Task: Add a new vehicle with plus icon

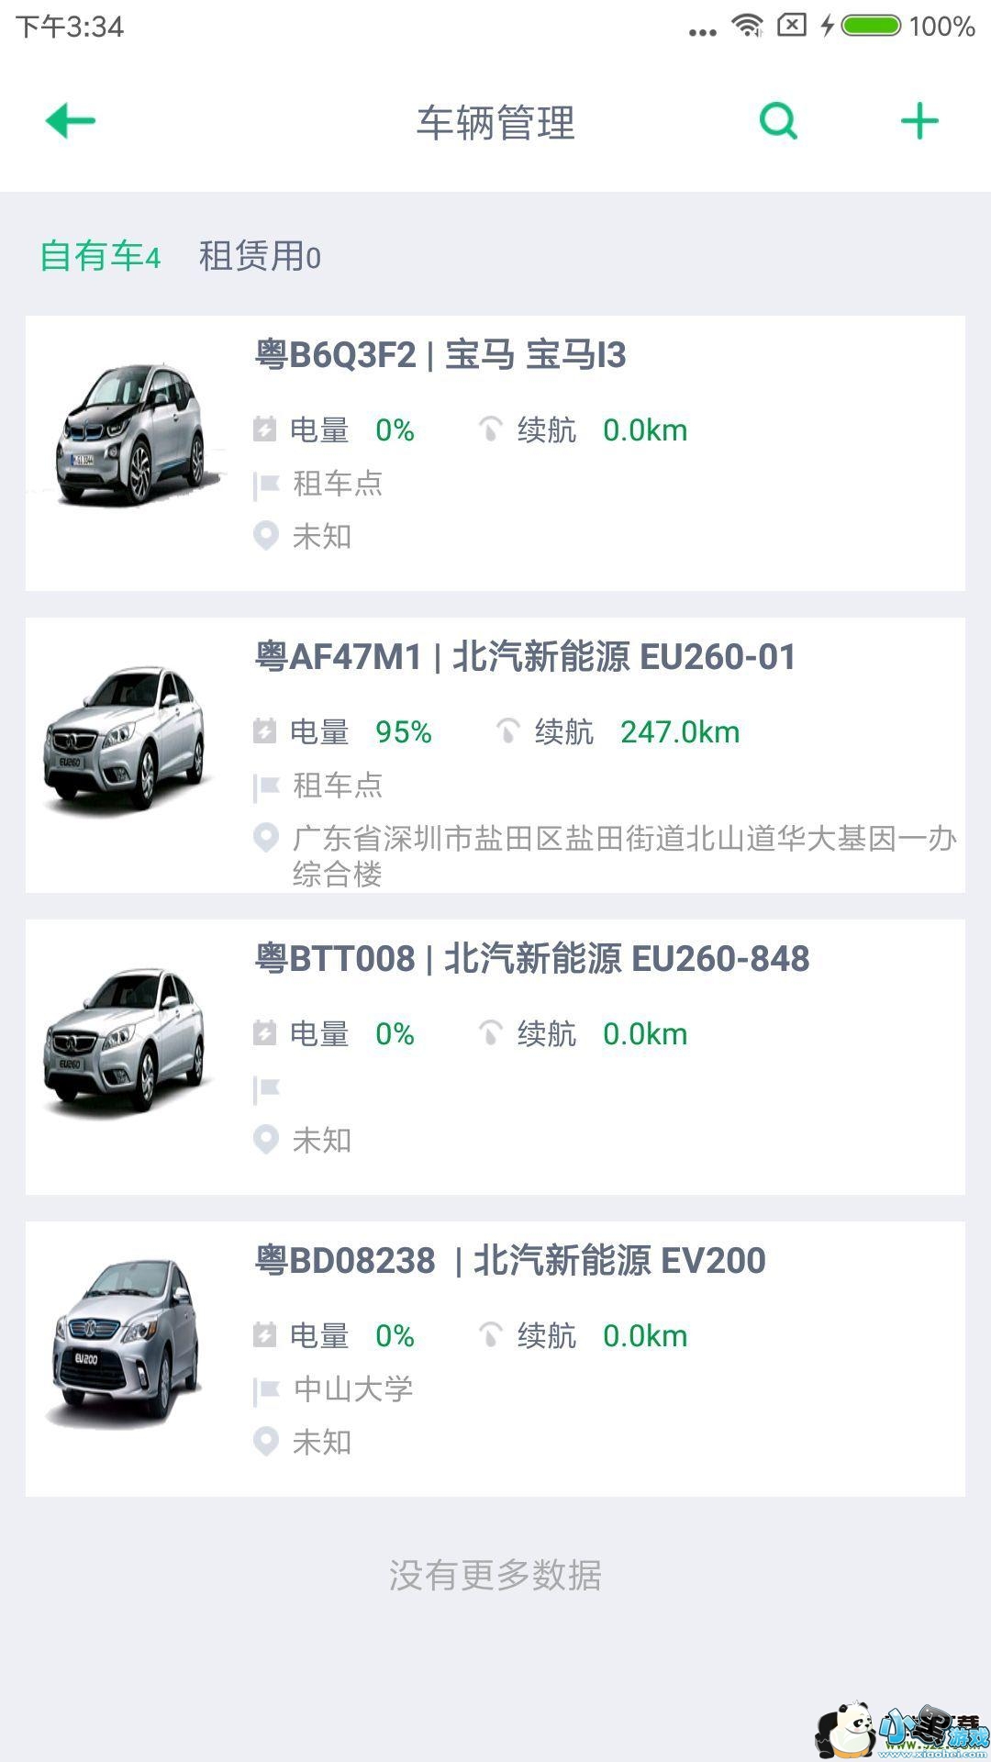Action: [919, 121]
